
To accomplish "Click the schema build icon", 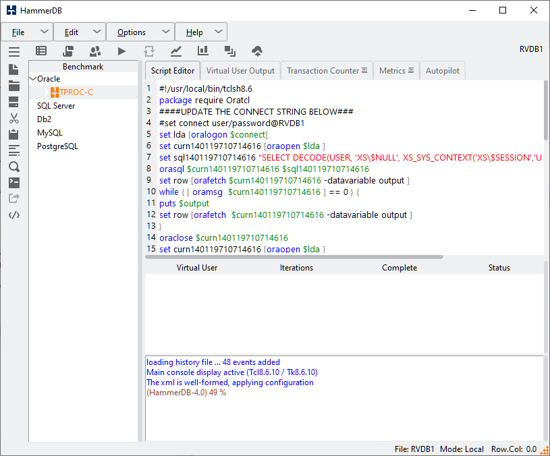I will [68, 51].
